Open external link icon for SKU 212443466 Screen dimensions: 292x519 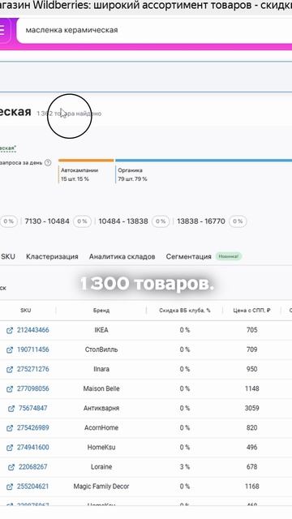[x=10, y=330]
